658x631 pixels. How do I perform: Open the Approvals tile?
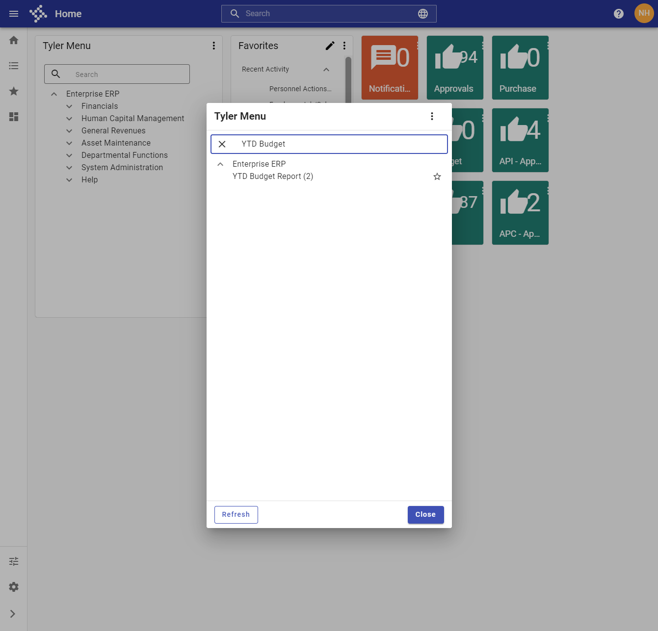point(455,68)
